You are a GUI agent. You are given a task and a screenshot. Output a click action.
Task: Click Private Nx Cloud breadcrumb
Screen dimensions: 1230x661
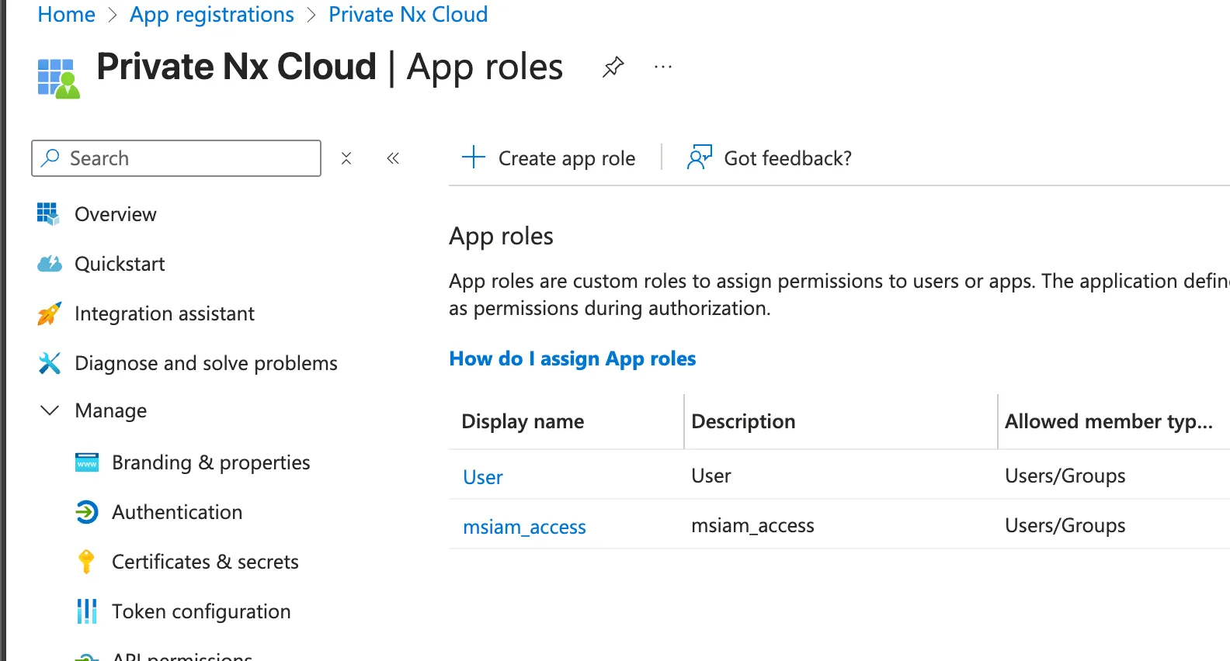click(x=408, y=14)
